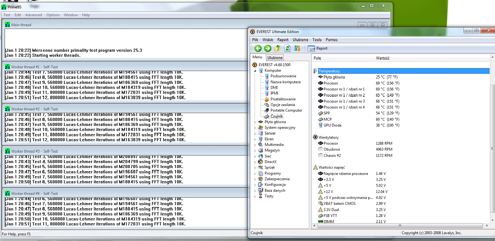
Task: Click the horizontal scrollbar in EVEREST list
Action: (400, 225)
